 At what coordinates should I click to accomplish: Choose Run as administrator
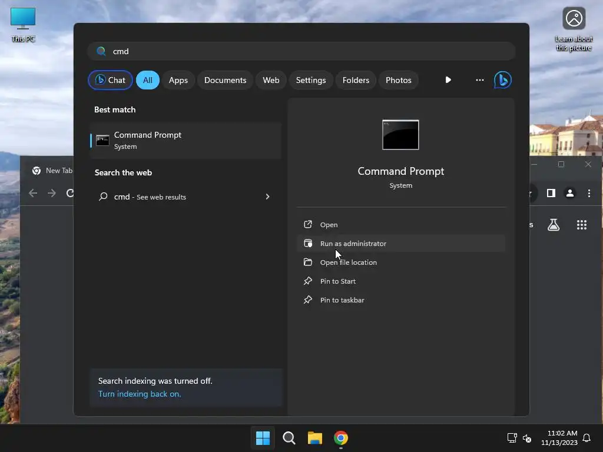[x=401, y=243]
